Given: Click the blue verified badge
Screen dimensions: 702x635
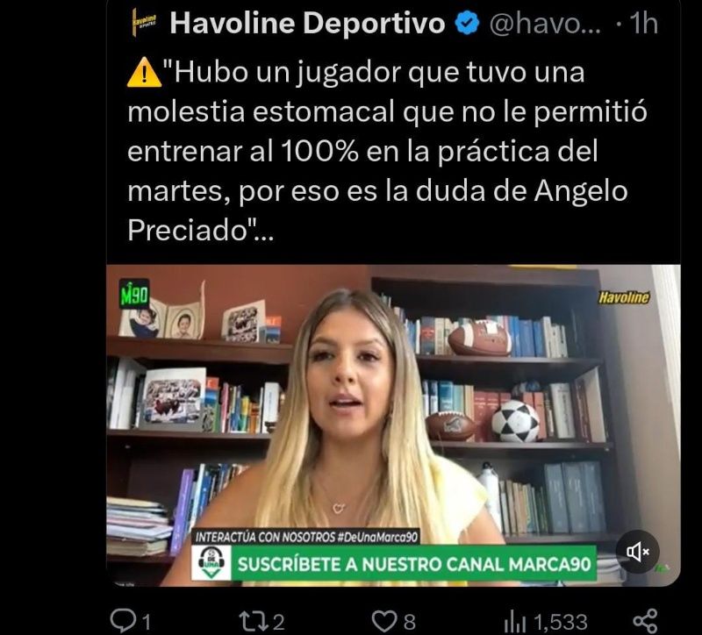Looking at the screenshot, I should pos(468,24).
